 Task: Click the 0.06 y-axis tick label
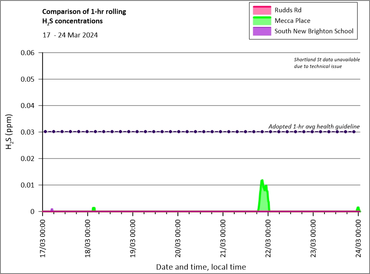[29, 53]
